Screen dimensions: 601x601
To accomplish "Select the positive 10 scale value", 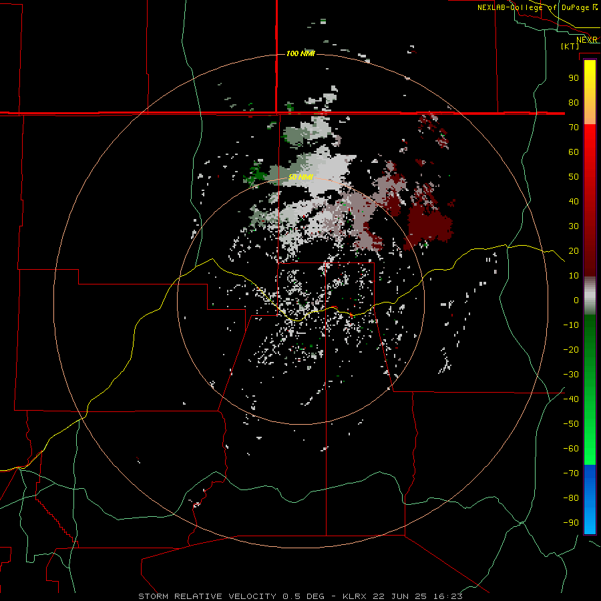I will [x=574, y=276].
